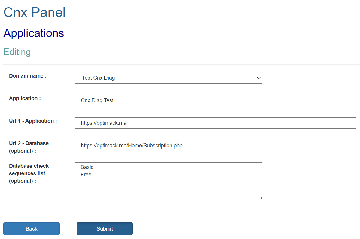Click the Url 1 - Application label
Screen dimensions: 360x239
coord(33,121)
